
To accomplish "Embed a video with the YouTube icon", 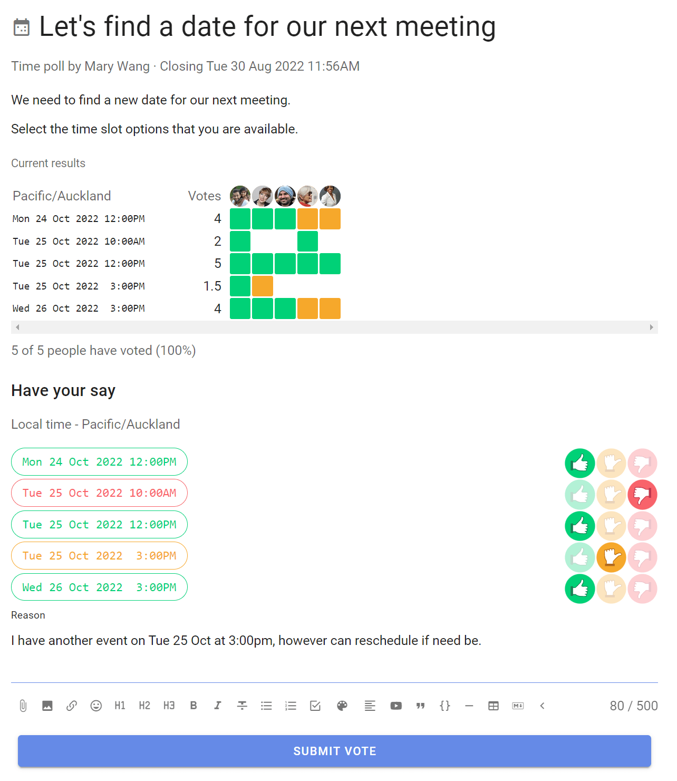I will [x=396, y=706].
